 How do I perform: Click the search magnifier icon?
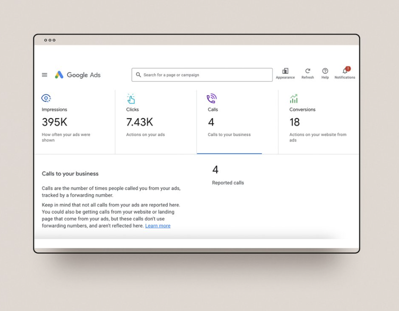[x=138, y=75]
